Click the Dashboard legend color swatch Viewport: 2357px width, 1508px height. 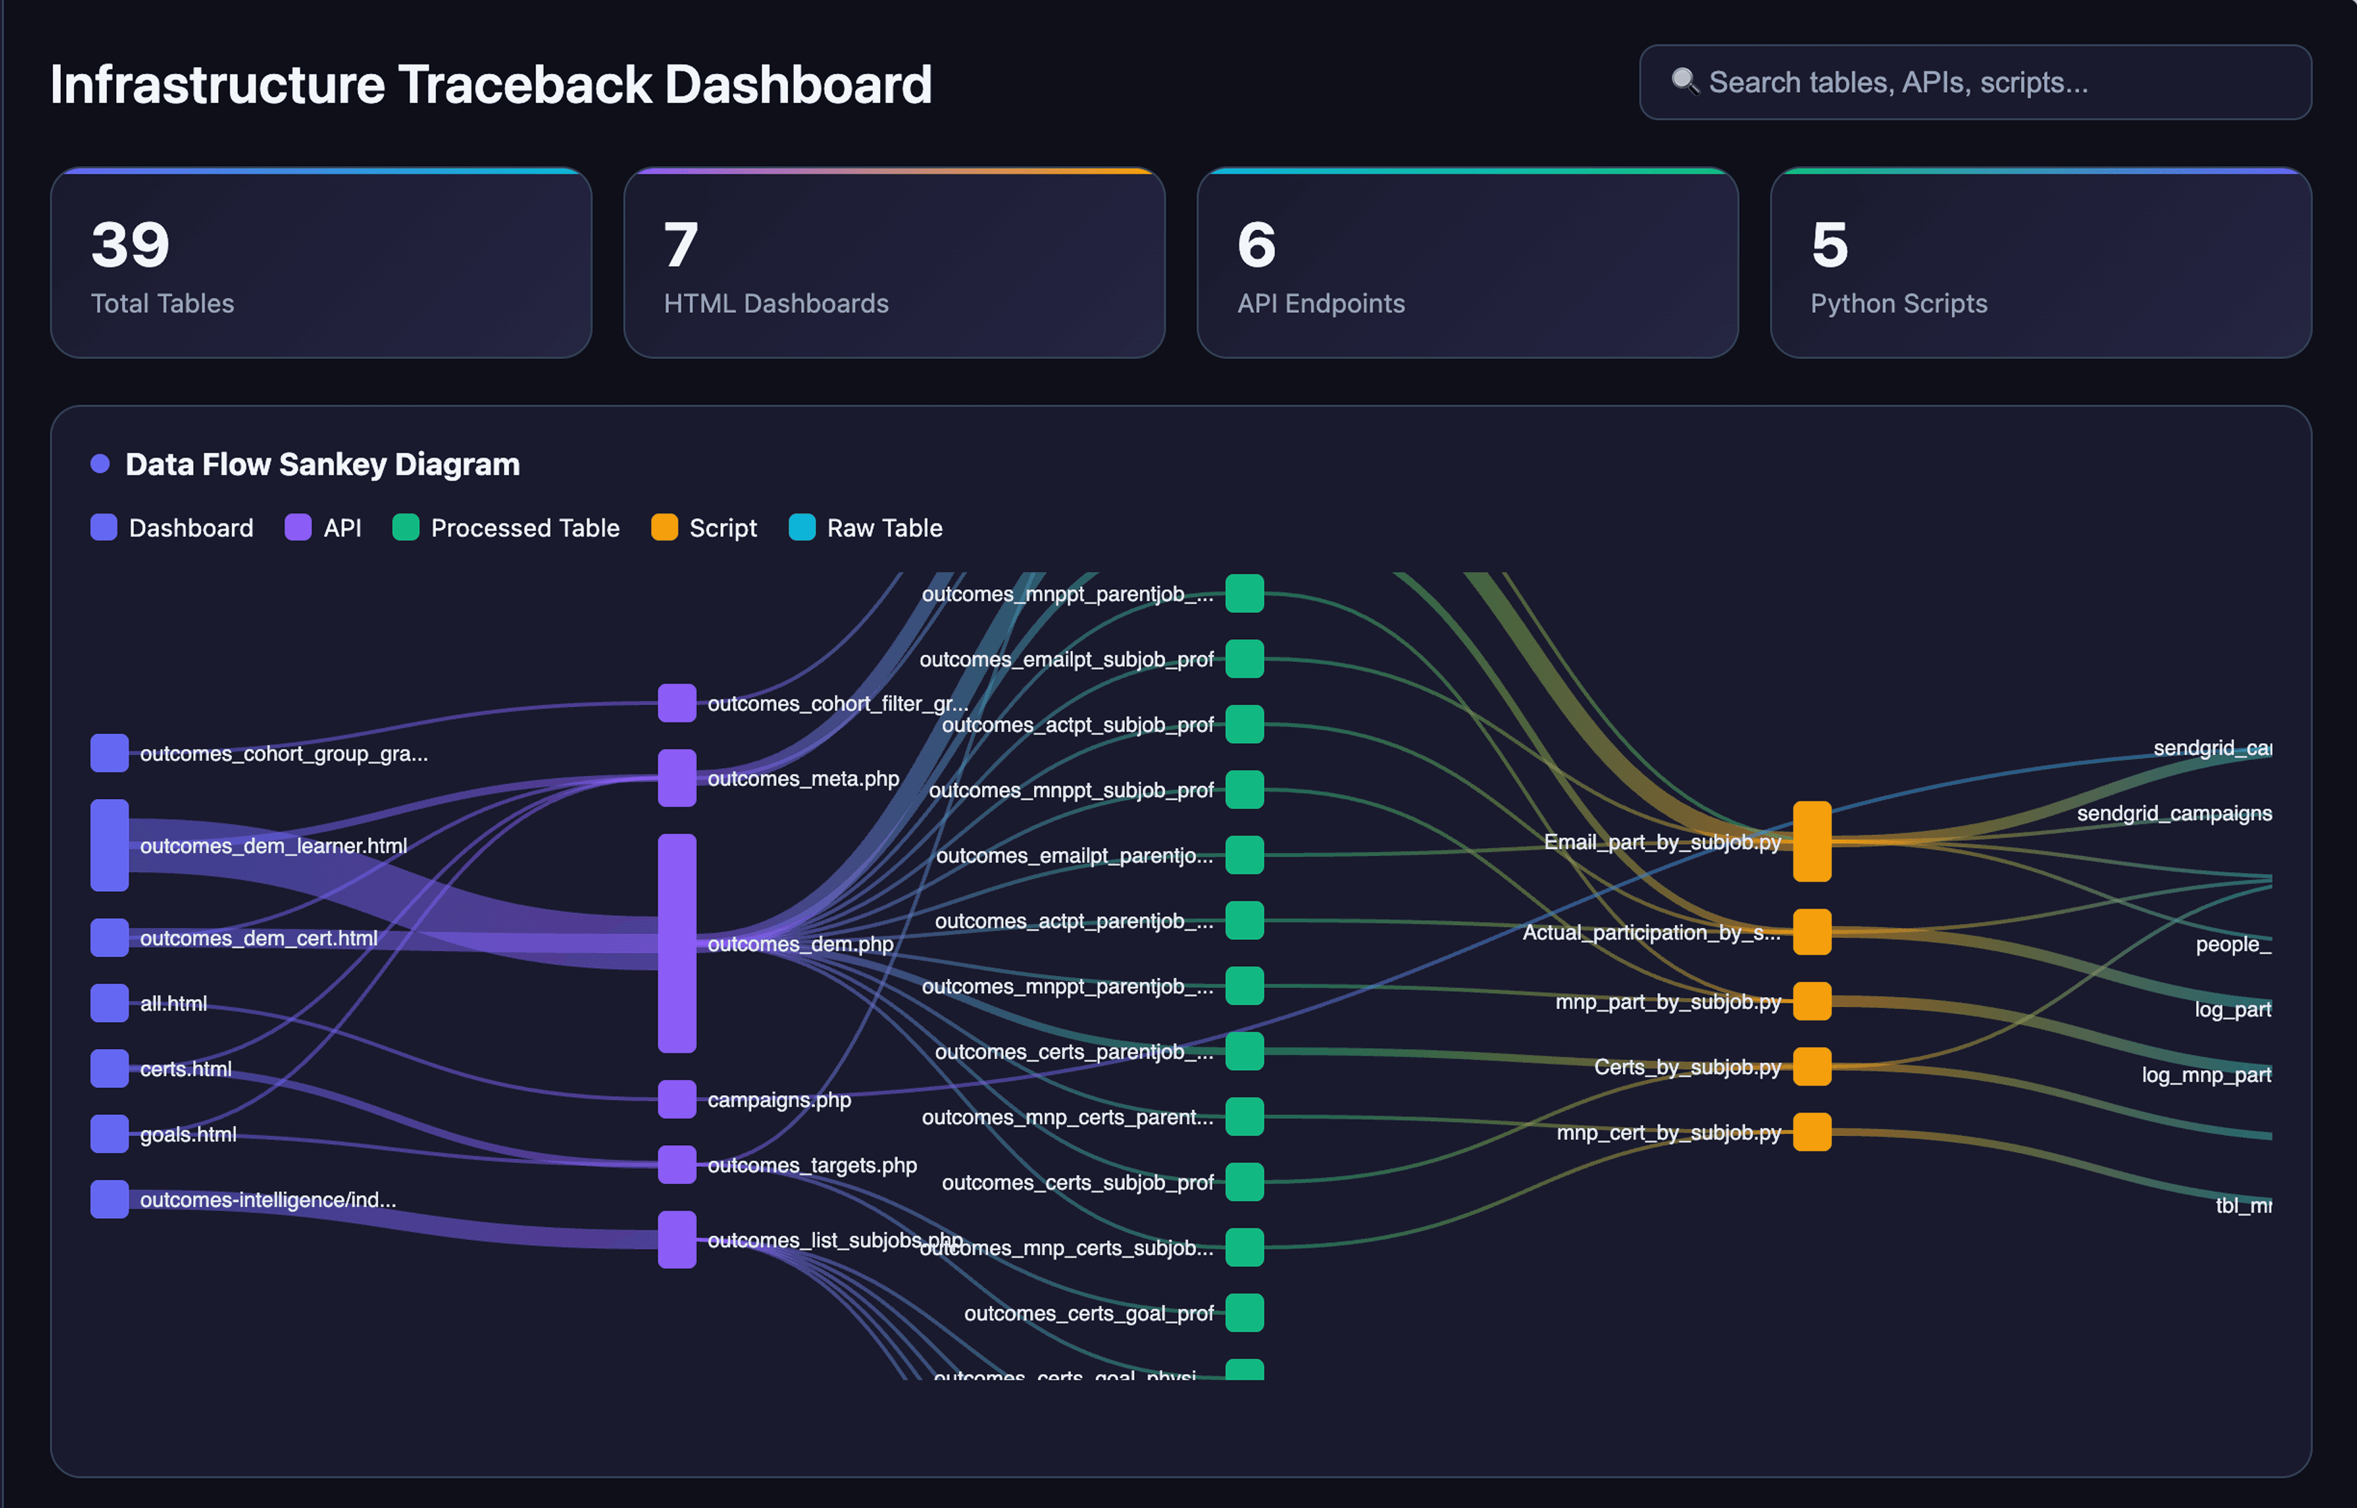click(104, 528)
